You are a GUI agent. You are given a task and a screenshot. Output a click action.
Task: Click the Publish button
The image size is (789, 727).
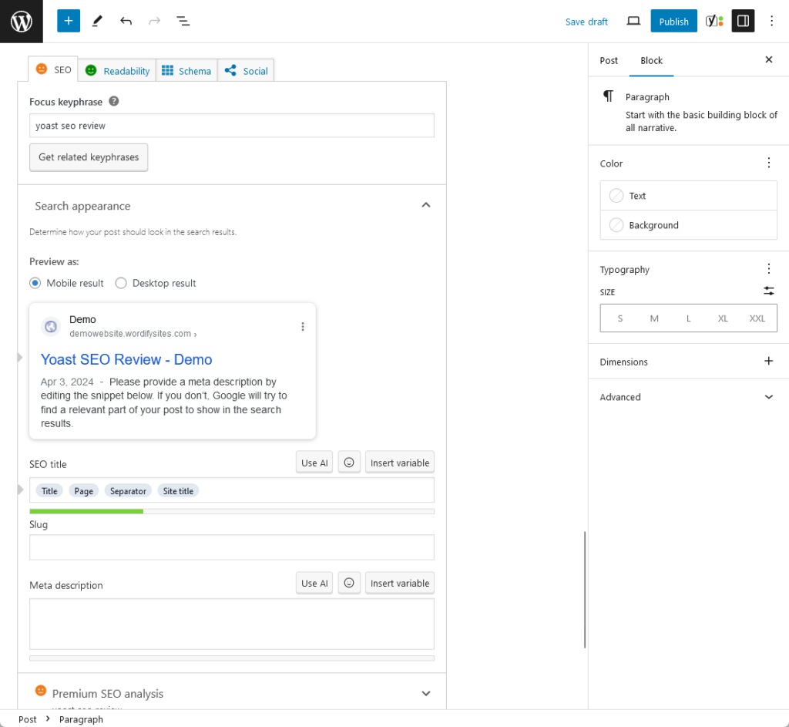(x=673, y=21)
